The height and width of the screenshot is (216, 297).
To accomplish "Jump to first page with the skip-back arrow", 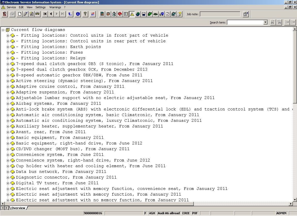I will (45, 14).
